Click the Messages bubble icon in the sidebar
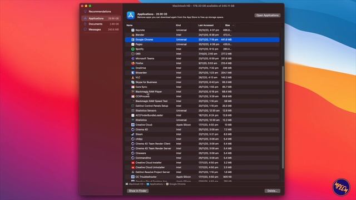 (x=85, y=29)
